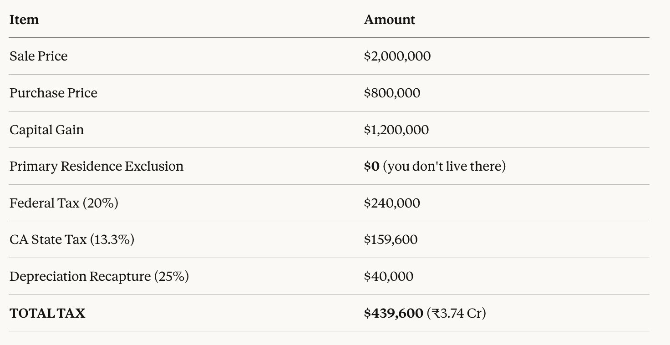
Task: Click the "you don't live there" note
Action: point(444,166)
